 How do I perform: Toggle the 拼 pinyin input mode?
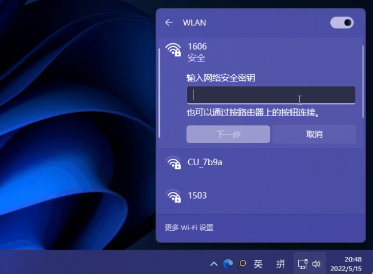tap(281, 264)
